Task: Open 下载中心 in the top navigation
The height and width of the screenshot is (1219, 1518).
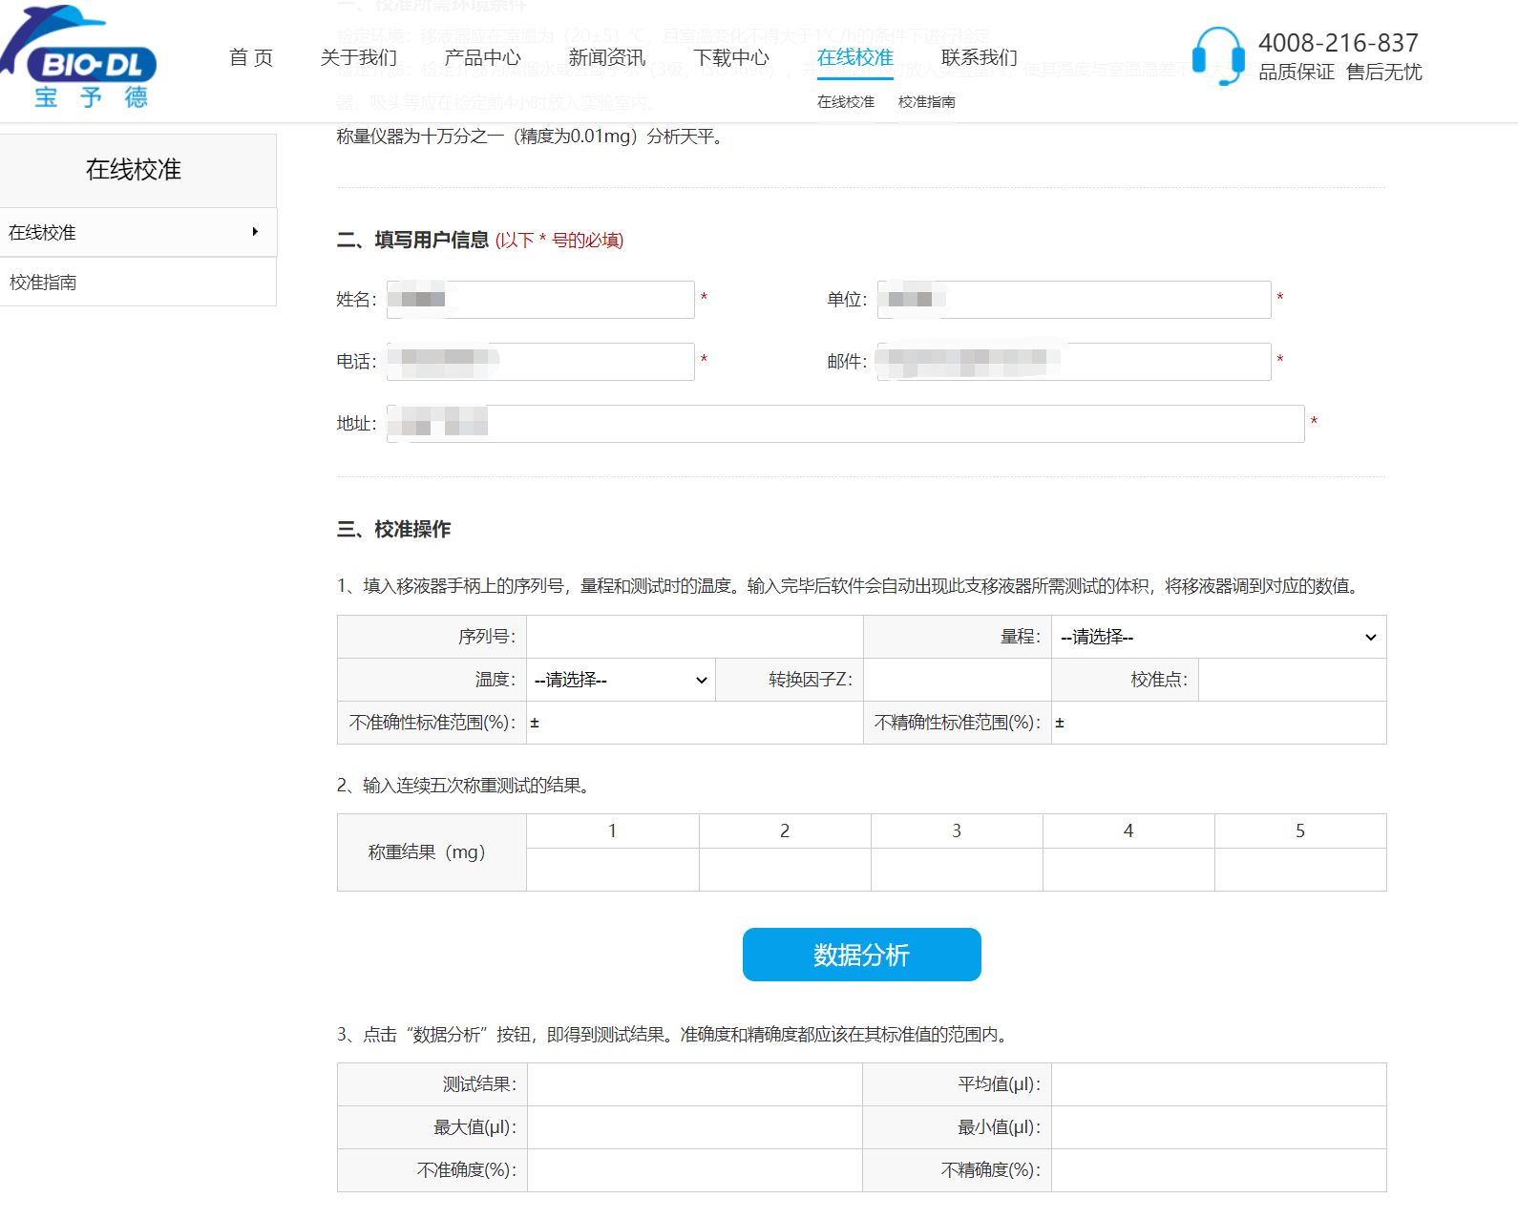Action: pos(731,57)
